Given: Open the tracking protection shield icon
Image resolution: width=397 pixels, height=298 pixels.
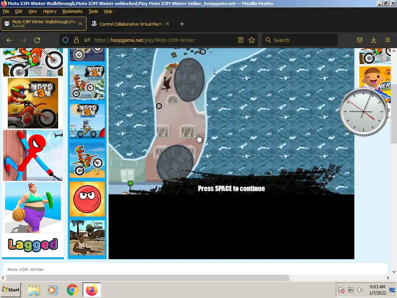Looking at the screenshot, I should (x=66, y=40).
